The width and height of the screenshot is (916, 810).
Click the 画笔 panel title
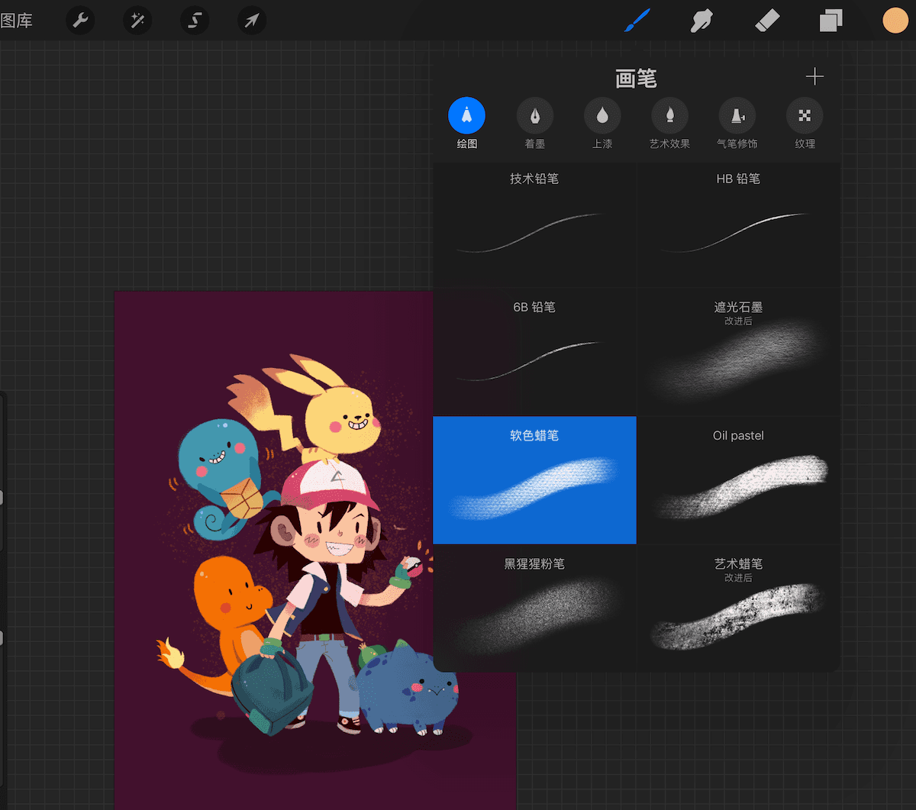(x=636, y=79)
